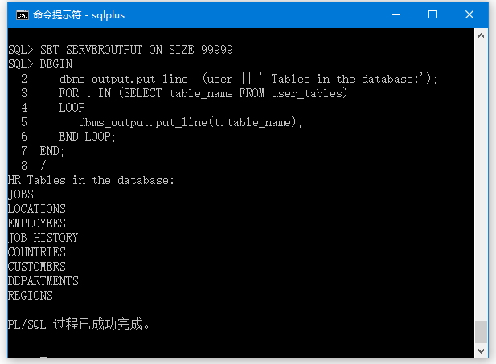Click the JOB_HISTORY table name output

click(43, 238)
